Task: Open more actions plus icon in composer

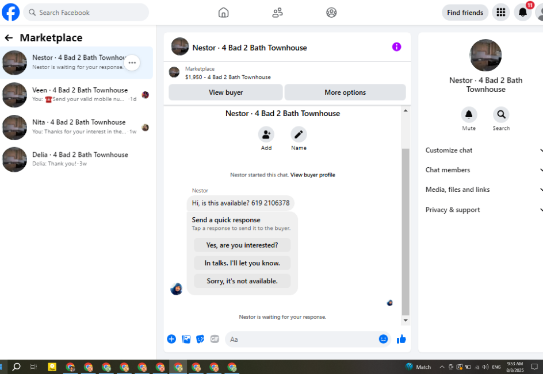Action: point(171,339)
